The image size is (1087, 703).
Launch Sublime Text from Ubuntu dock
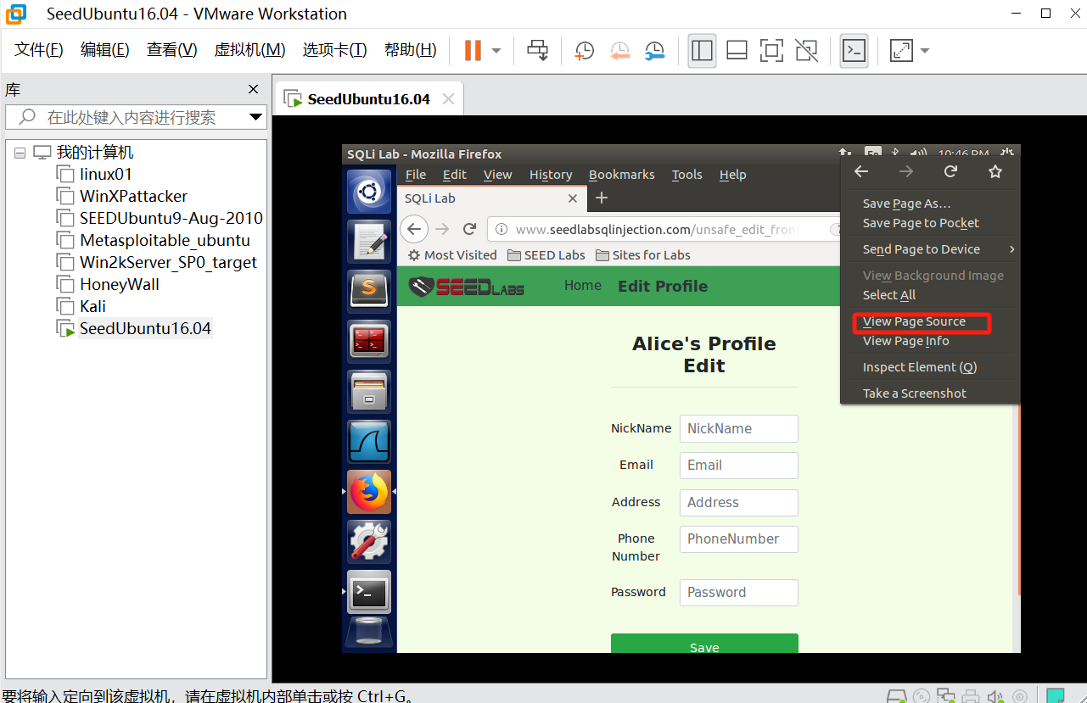point(368,291)
